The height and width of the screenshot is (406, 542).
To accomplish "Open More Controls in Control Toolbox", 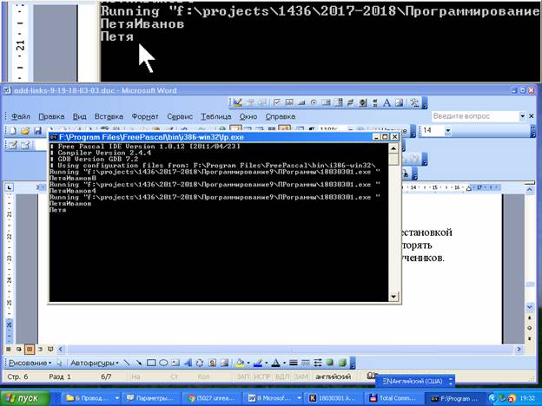I will click(x=413, y=102).
